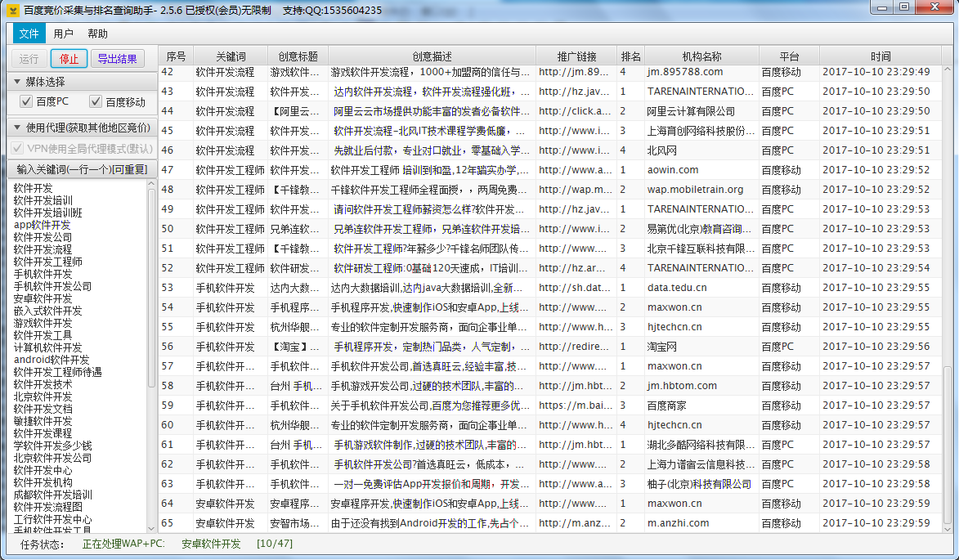Sort by the 创意标题 column header
Image resolution: width=959 pixels, height=560 pixels.
298,56
